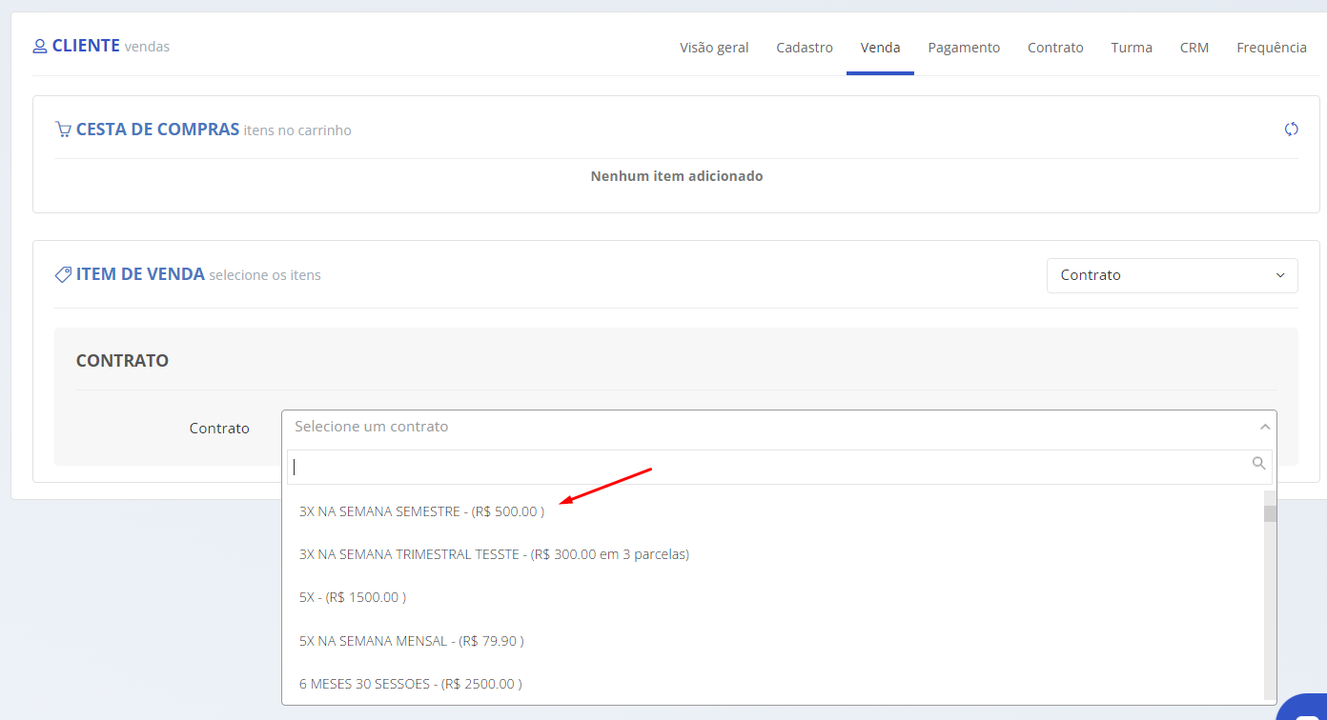Pick 6 MESES 30 SESSOES contract
Image resolution: width=1327 pixels, height=720 pixels.
773,684
